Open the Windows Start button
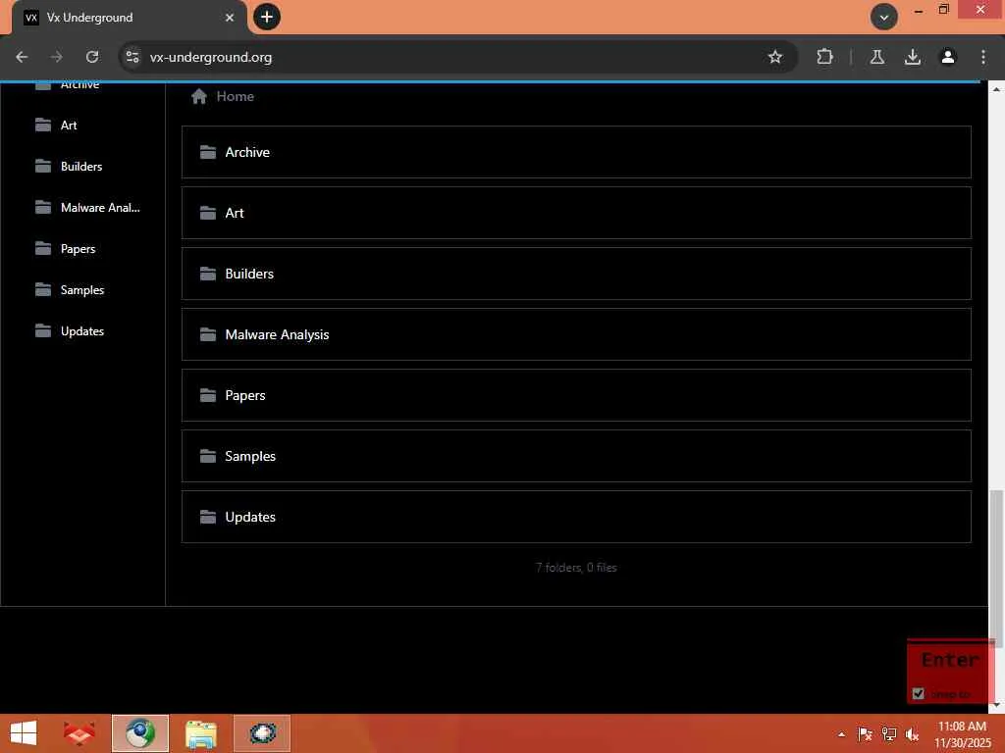This screenshot has width=1005, height=753. [x=24, y=733]
